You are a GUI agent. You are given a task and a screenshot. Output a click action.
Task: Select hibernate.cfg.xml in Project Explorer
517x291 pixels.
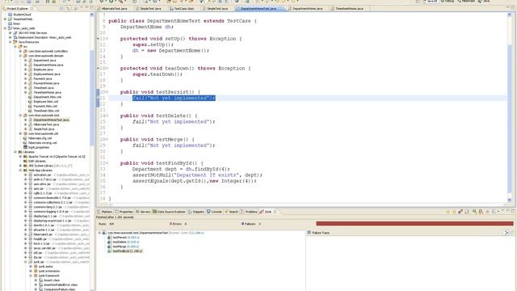coord(38,138)
